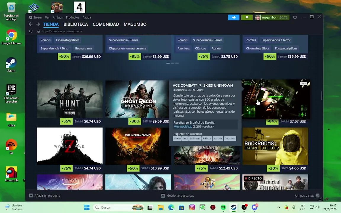This screenshot has height=213, width=341.
Task: Select the TIENDA tab
Action: pyautogui.click(x=51, y=24)
